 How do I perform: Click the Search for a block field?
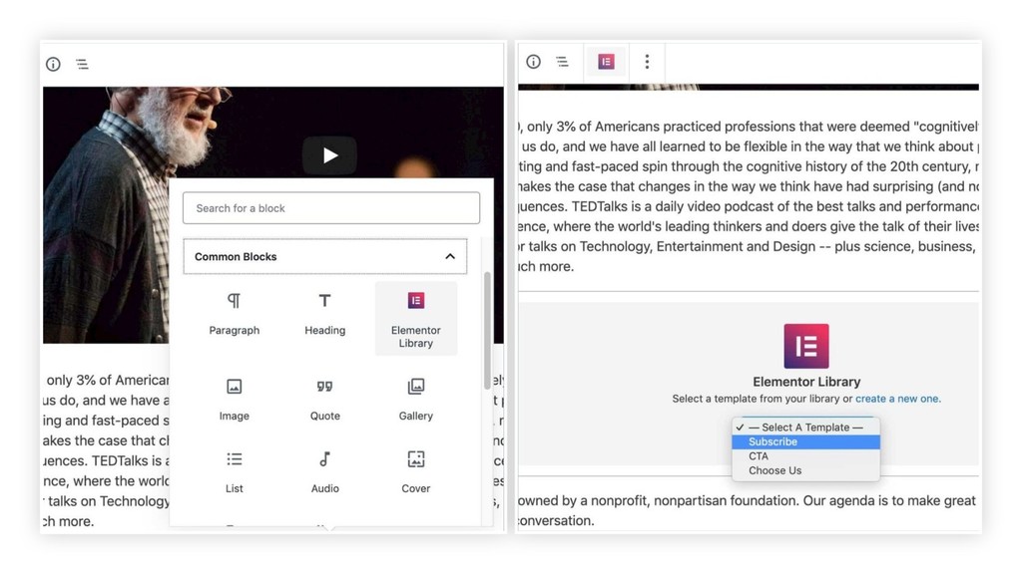click(331, 207)
